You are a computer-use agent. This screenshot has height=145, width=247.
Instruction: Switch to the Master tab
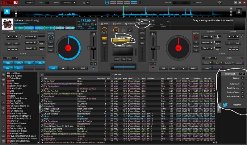(x=142, y=24)
